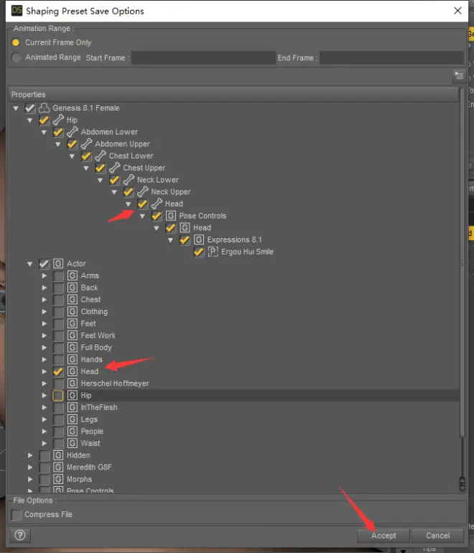Screen dimensions: 474x553
Task: Expand the People group
Action: pos(44,431)
